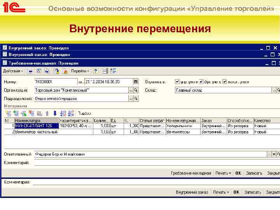Toggle the упр. учете checkbox

177,82
